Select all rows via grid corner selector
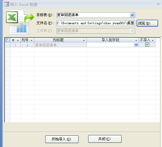 point(7,40)
